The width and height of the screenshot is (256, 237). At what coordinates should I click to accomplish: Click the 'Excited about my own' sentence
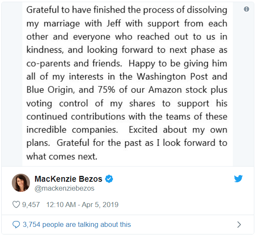pos(178,130)
